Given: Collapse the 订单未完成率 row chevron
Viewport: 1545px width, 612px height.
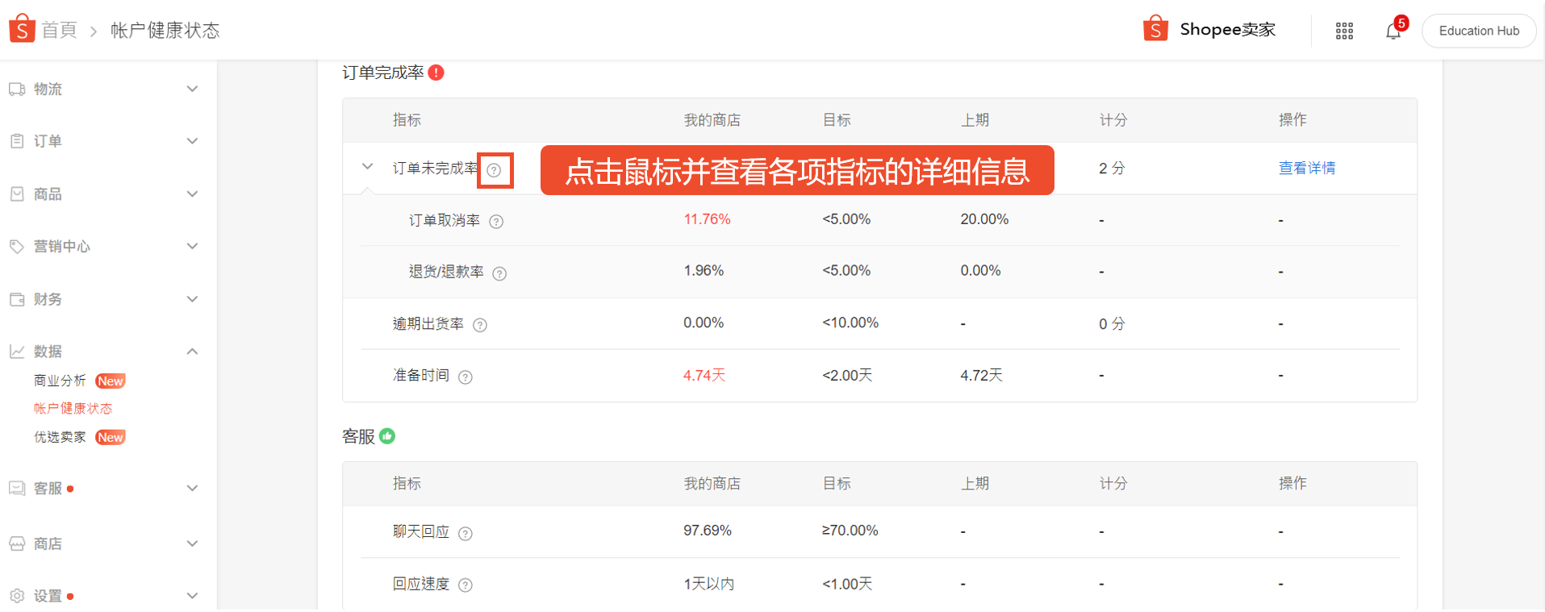Looking at the screenshot, I should [x=367, y=167].
